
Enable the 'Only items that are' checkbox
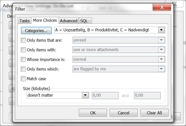pyautogui.click(x=23, y=40)
